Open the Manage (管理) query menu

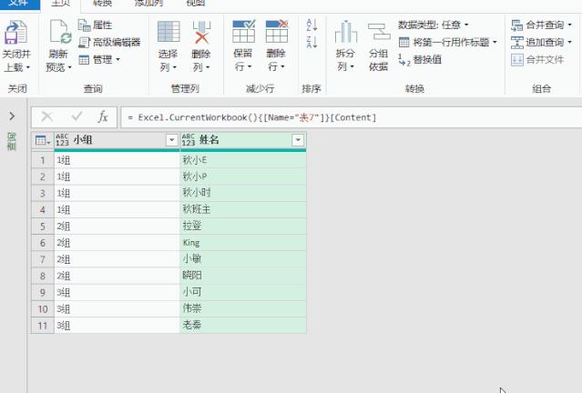tap(99, 59)
